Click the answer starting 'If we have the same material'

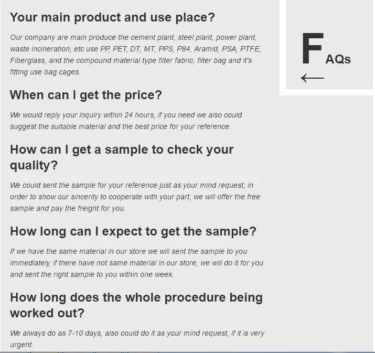[x=136, y=263]
